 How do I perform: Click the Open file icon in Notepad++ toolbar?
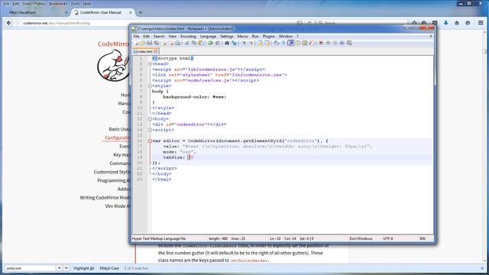(x=143, y=43)
